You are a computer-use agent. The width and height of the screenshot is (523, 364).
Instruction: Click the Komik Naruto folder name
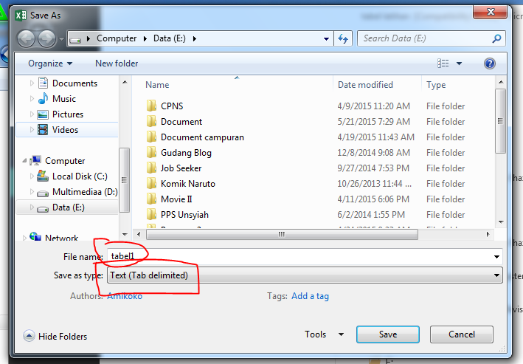click(x=188, y=184)
